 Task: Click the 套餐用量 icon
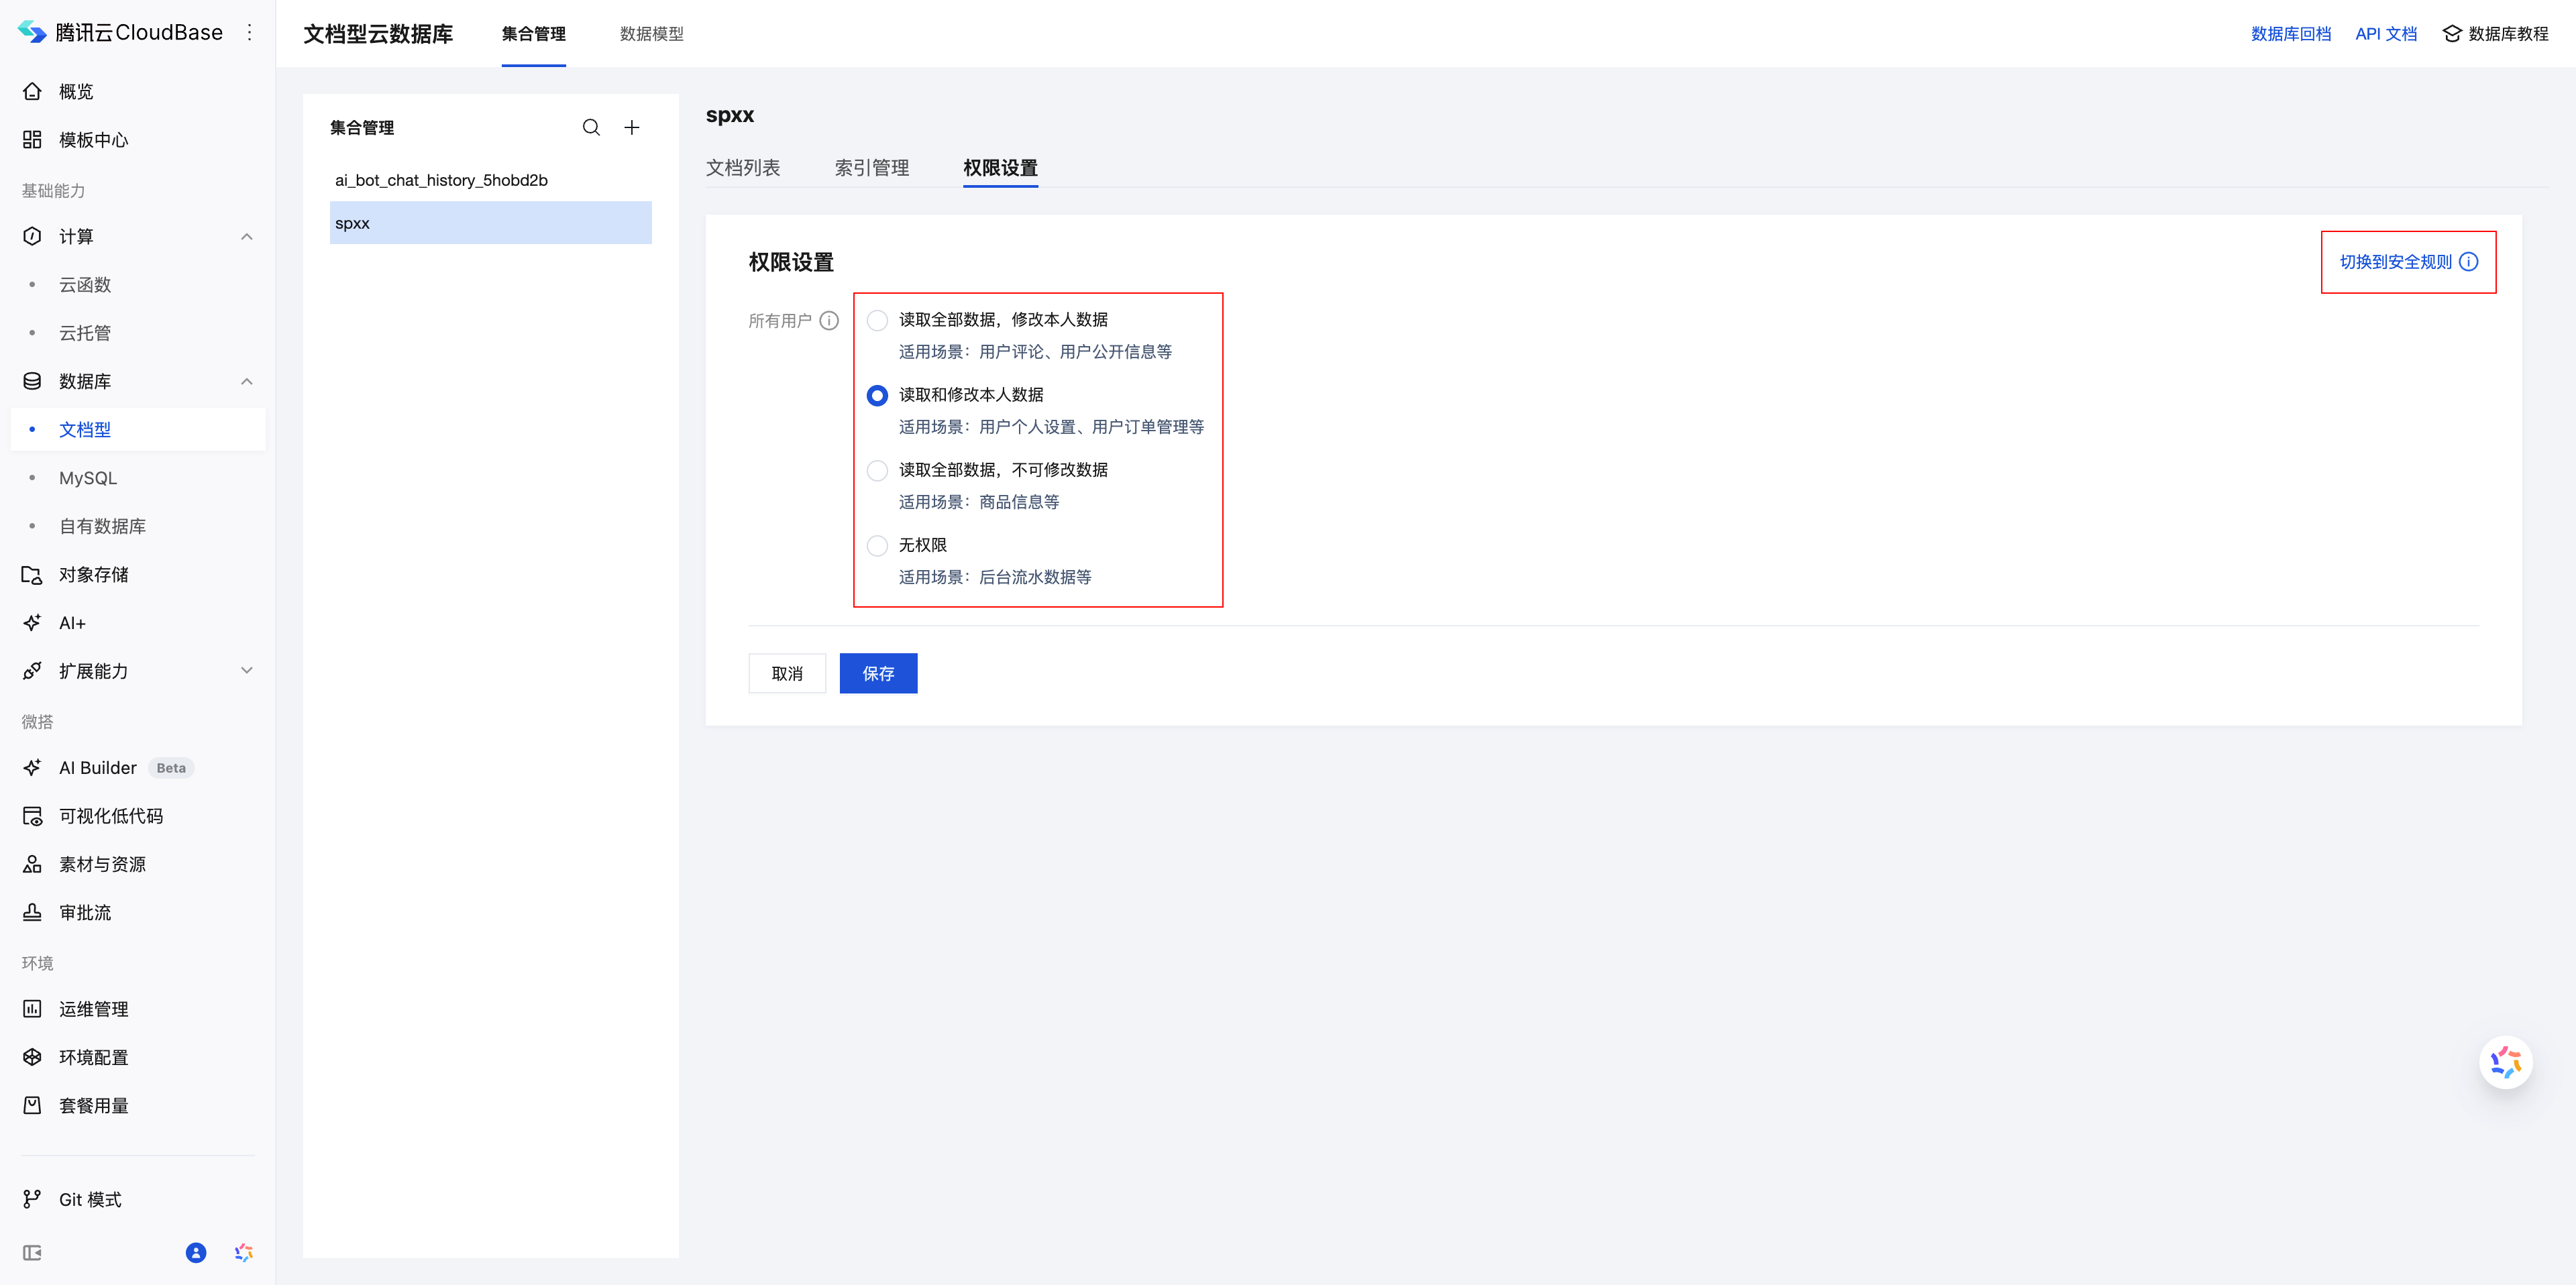(32, 1105)
